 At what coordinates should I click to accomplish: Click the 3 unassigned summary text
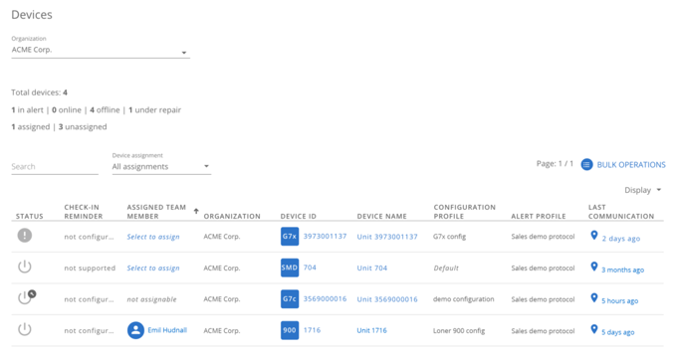pos(83,127)
